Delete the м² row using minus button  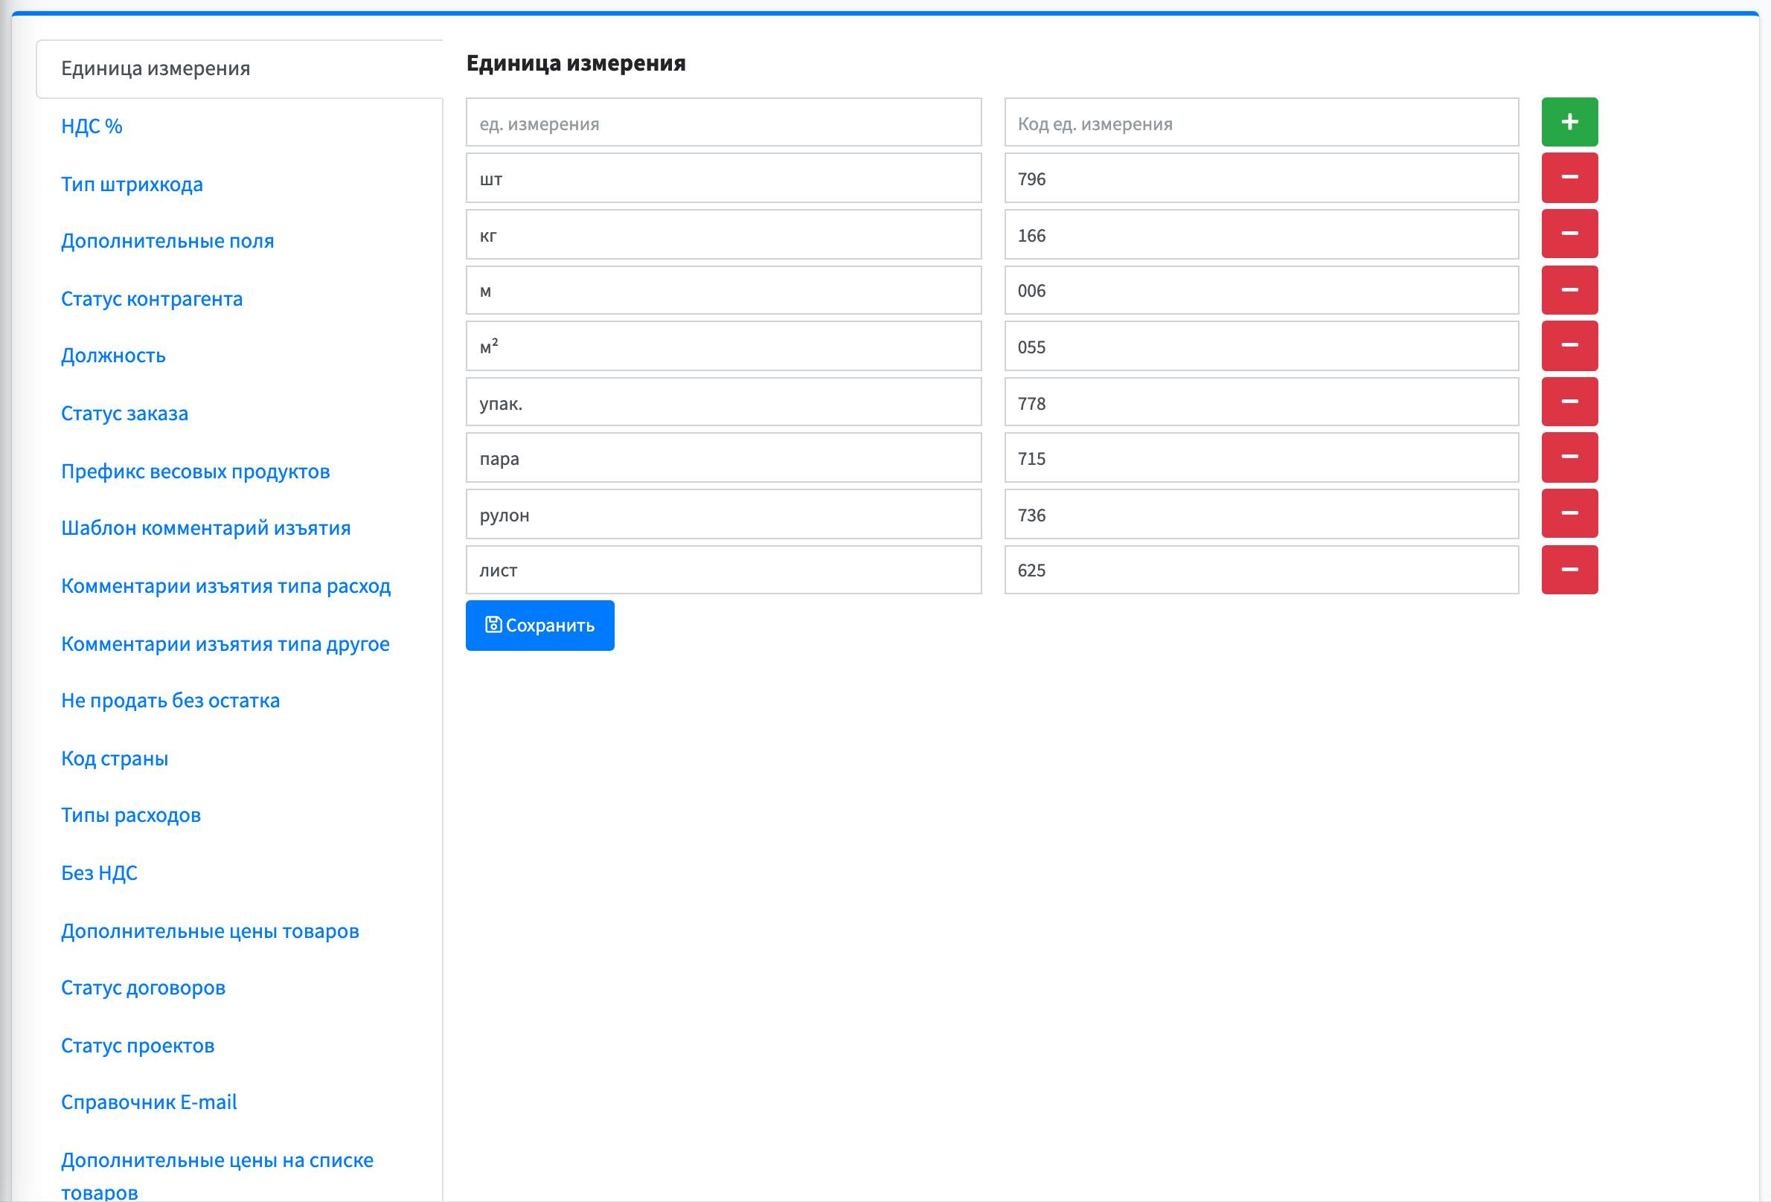1569,346
